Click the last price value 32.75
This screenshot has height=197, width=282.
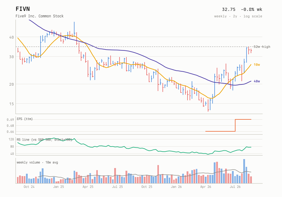(x=229, y=9)
